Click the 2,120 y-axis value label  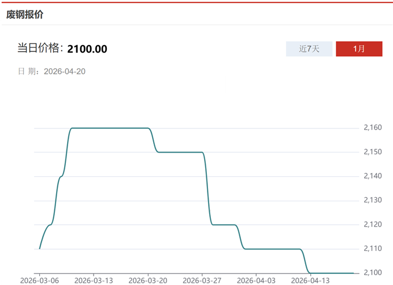click(373, 224)
